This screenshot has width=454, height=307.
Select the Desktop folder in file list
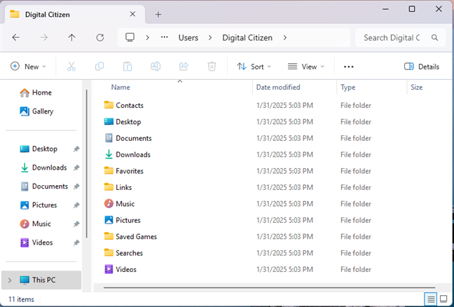click(128, 122)
